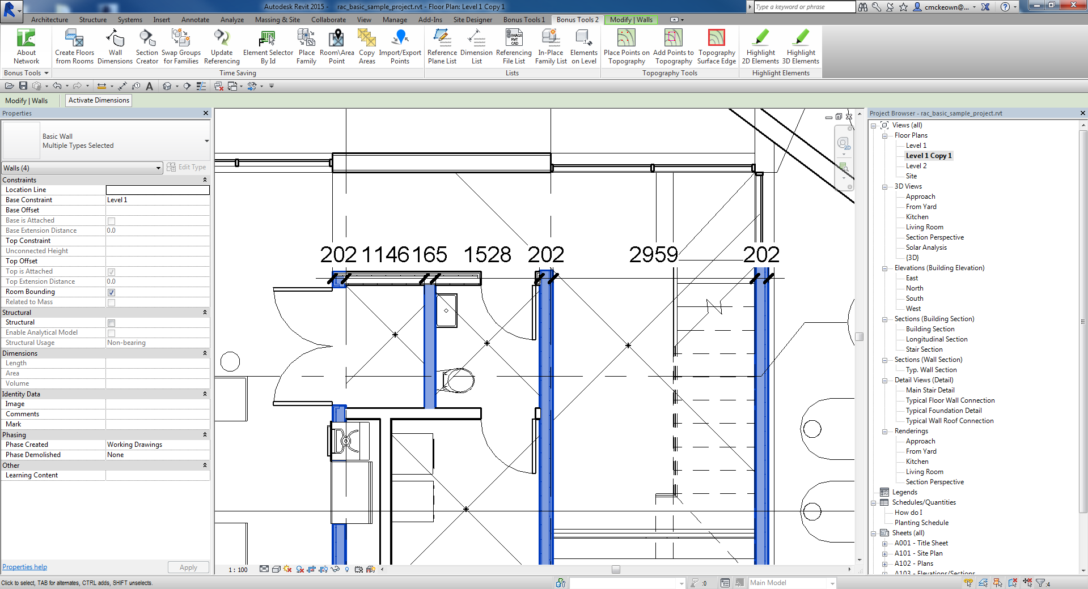Select the Create Floors from Rooms tool

coord(74,46)
